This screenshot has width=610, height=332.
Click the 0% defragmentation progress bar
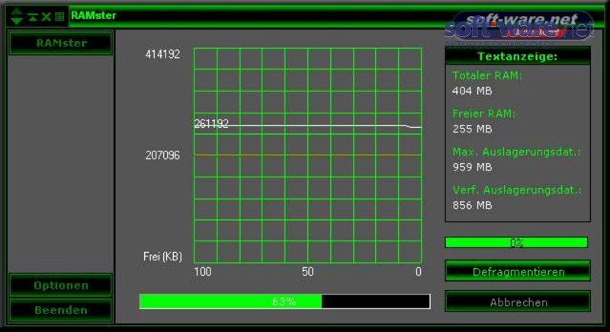click(x=516, y=243)
